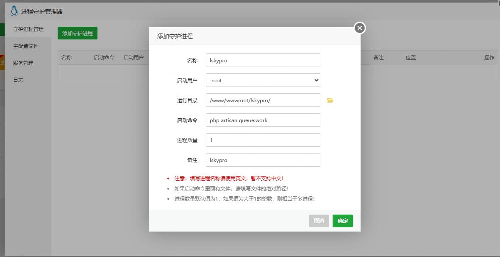
Task: Click the 运行目录 path input field
Action: tap(263, 100)
